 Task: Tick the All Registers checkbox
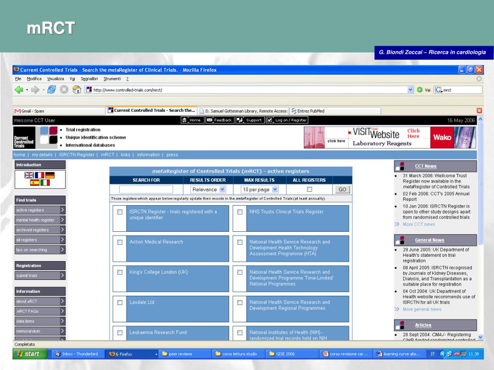(309, 189)
